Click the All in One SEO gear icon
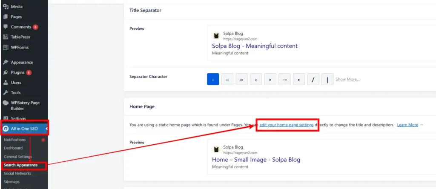 [x=6, y=129]
